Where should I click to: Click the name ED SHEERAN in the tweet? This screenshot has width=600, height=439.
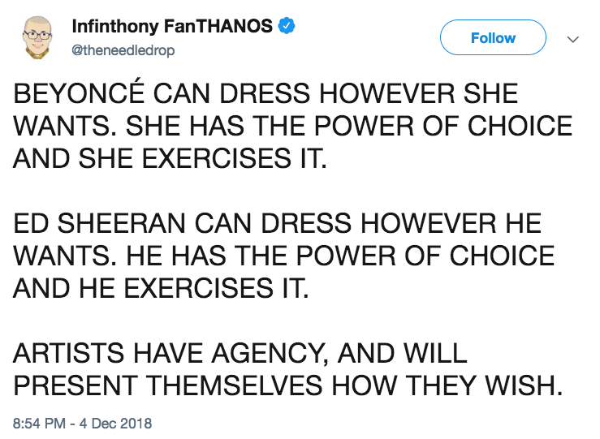(x=100, y=223)
